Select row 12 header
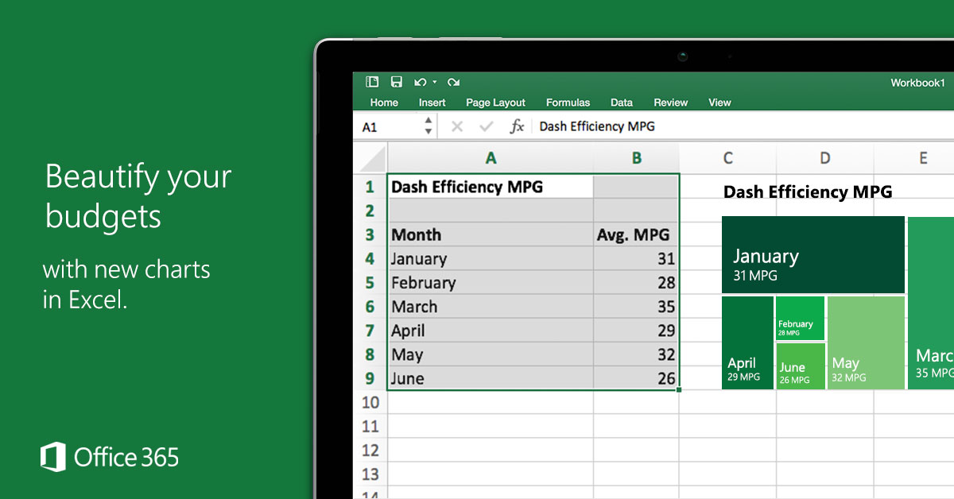 (x=370, y=450)
